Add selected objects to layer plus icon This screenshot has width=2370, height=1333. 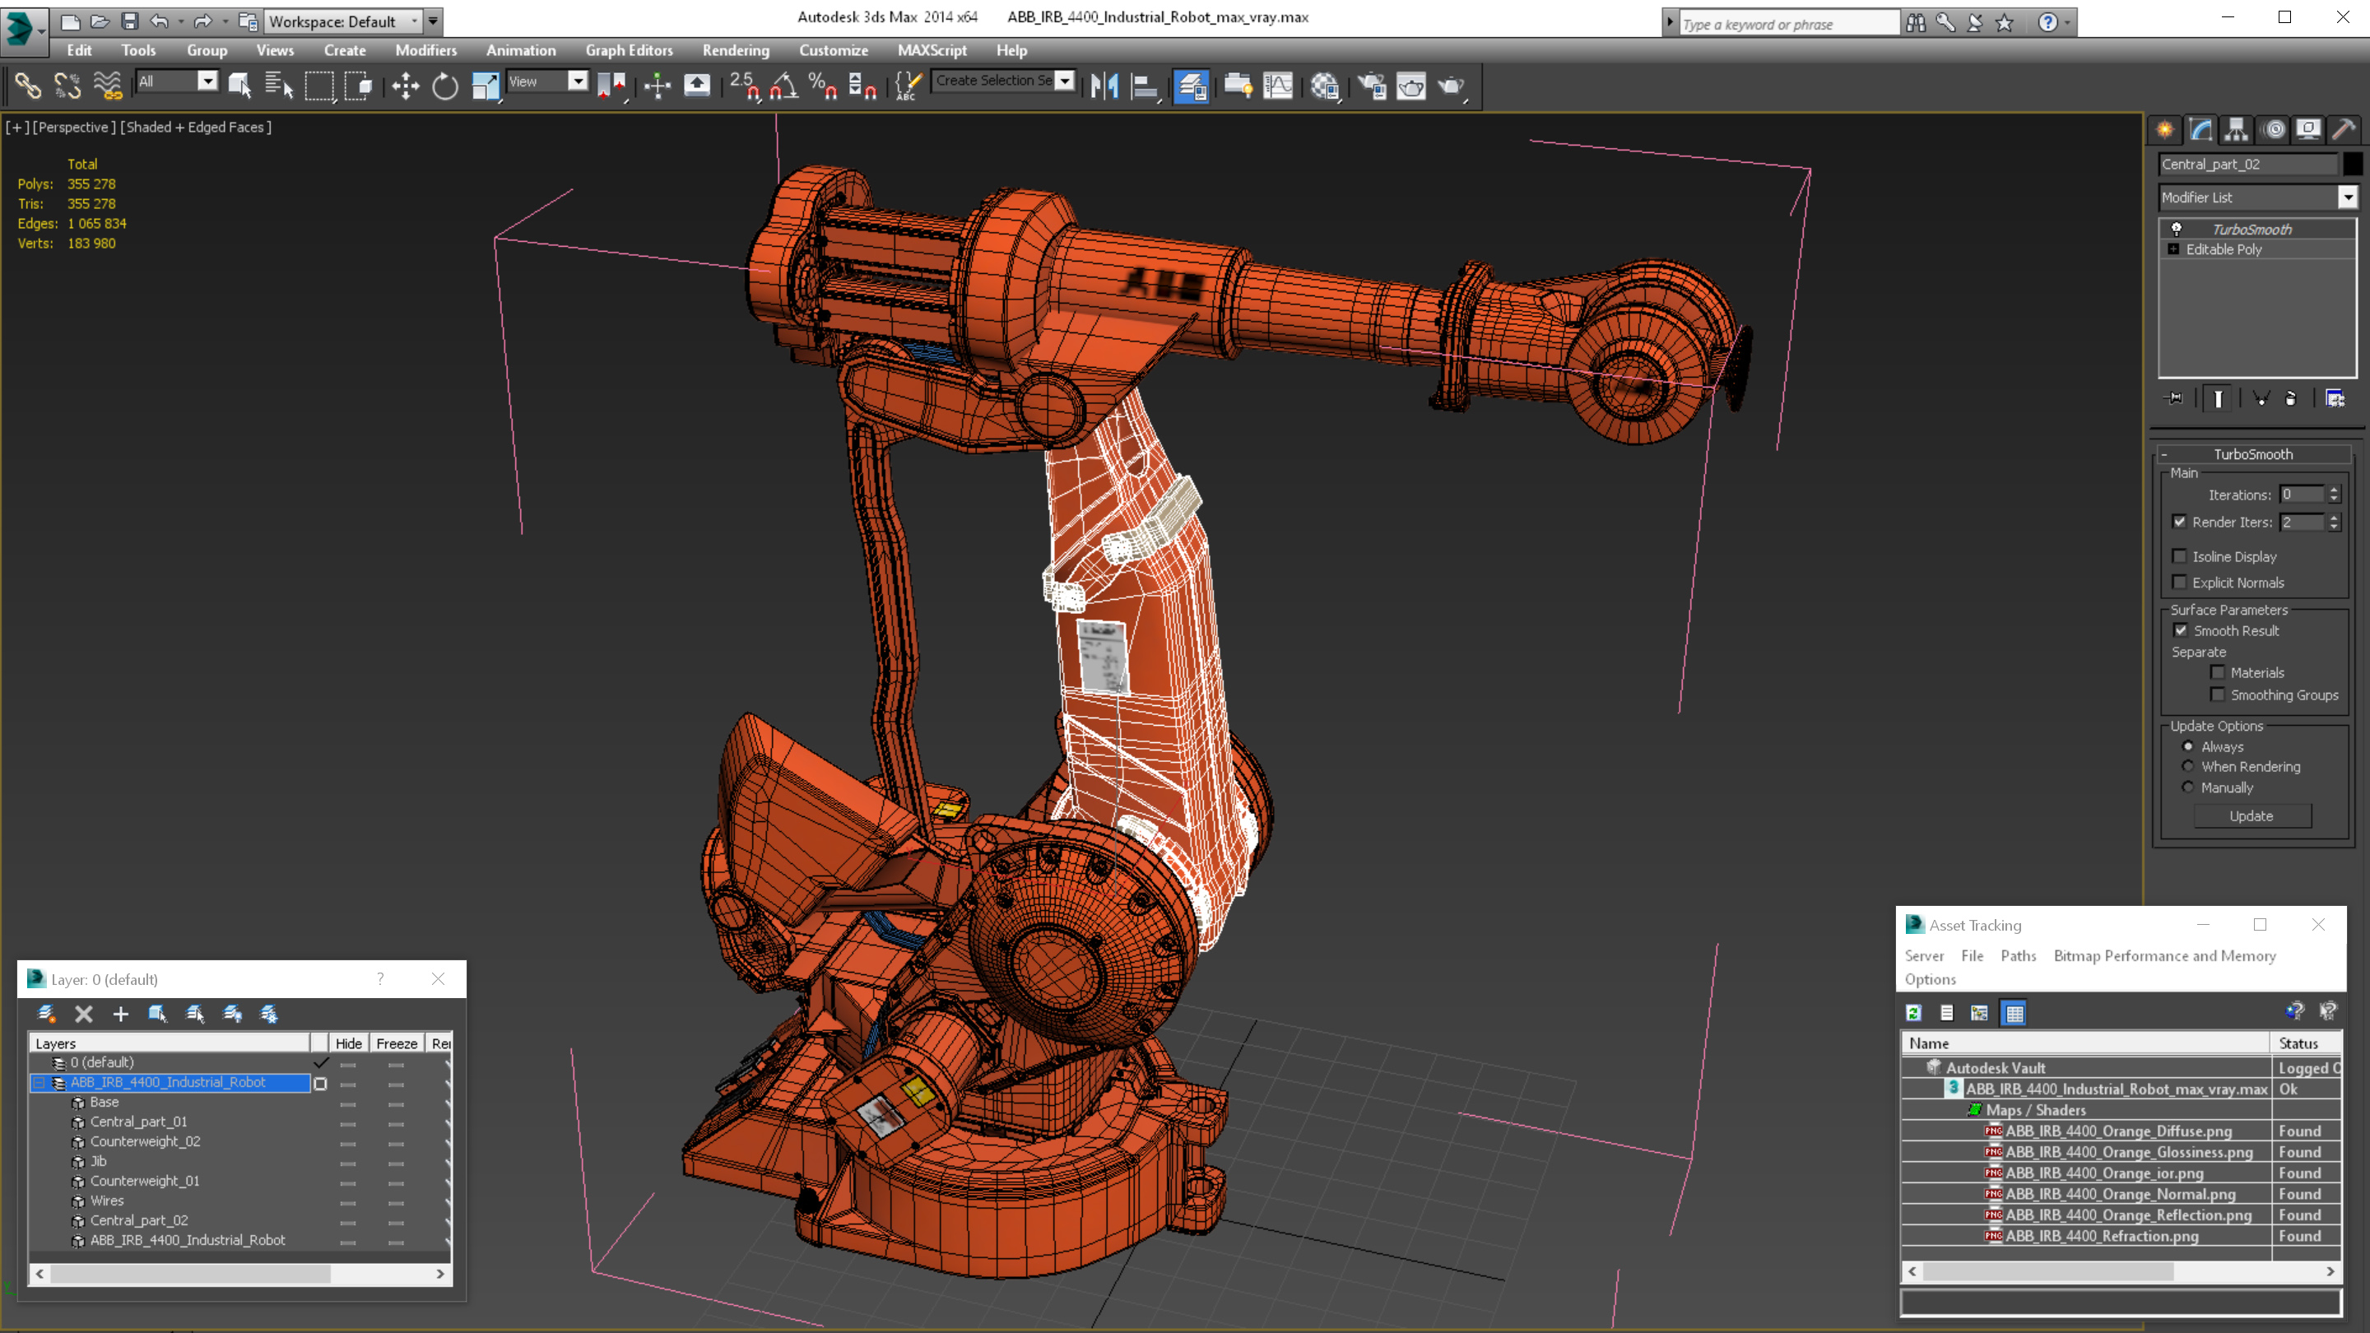pos(120,1014)
